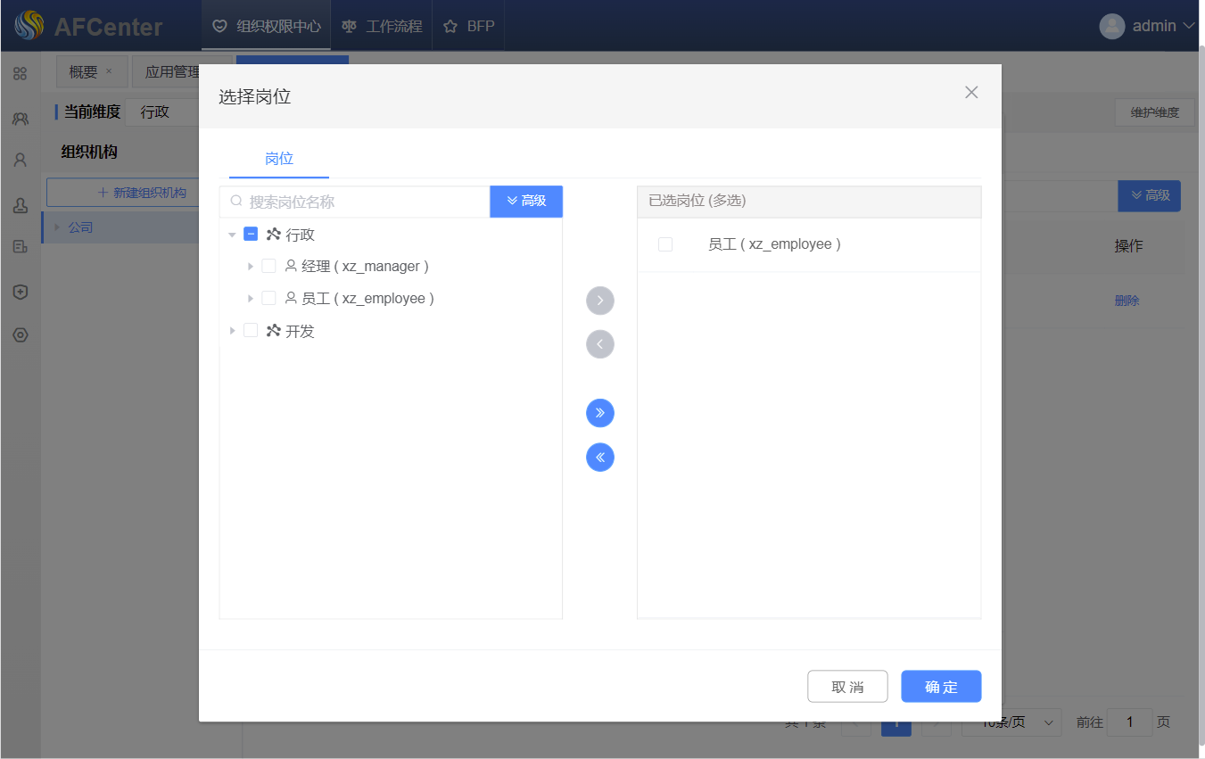This screenshot has width=1205, height=759.
Task: Open the 工作流程 top menu
Action: click(x=382, y=26)
